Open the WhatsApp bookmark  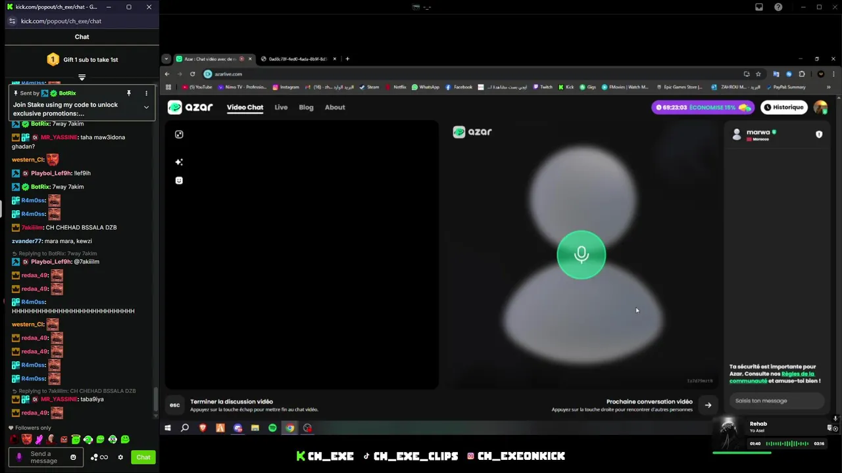click(426, 87)
